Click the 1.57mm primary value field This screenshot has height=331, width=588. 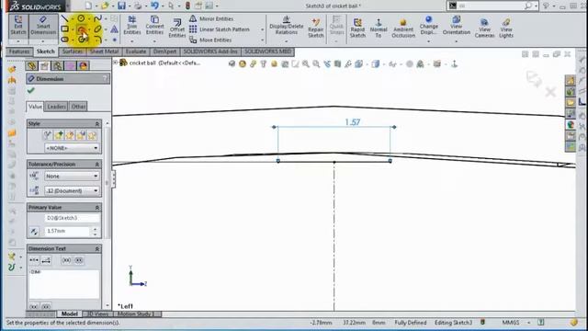pyautogui.click(x=67, y=231)
